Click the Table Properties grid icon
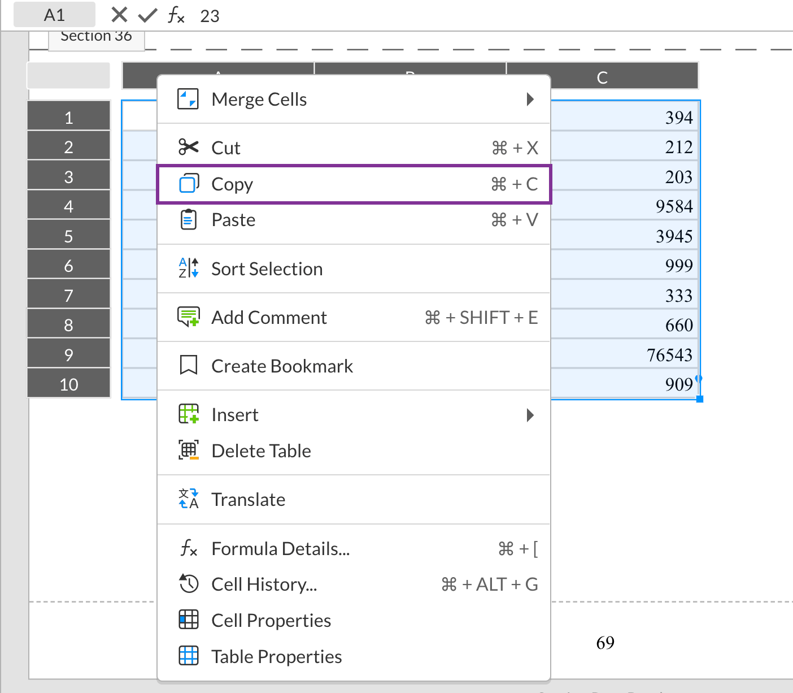This screenshot has width=793, height=693. (189, 656)
